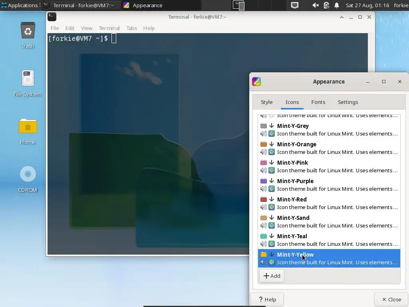Open the View menu in Terminal
This screenshot has height=307, width=409.
[x=87, y=28]
